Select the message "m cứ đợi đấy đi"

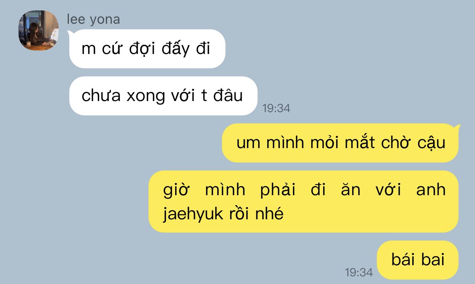pos(147,49)
